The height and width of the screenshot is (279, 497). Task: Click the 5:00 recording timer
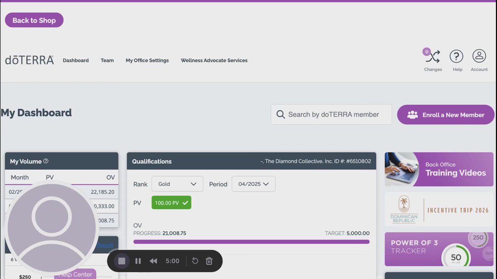pos(172,261)
